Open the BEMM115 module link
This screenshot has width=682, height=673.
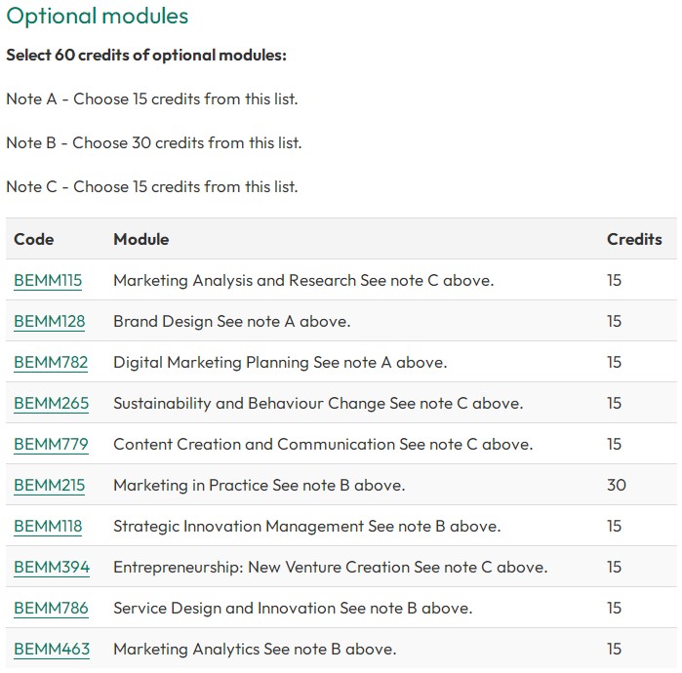click(48, 281)
